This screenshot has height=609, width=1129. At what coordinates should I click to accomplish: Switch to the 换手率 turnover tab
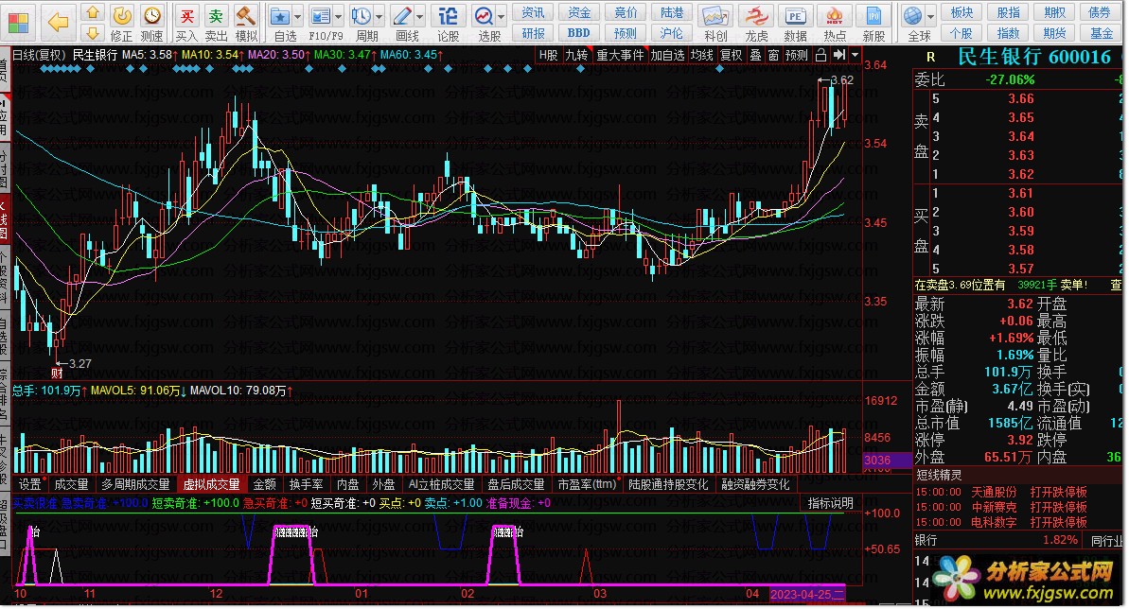click(306, 484)
